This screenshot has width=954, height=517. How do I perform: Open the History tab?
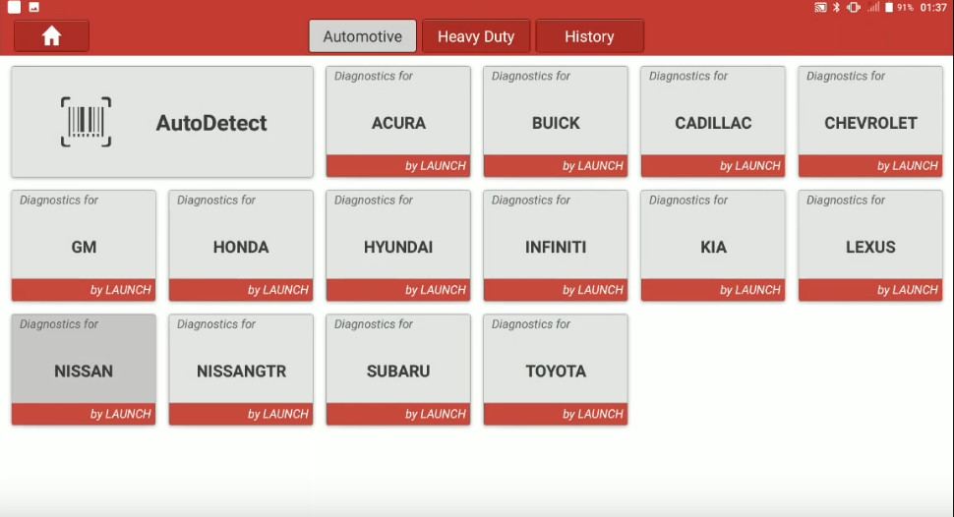pyautogui.click(x=589, y=36)
